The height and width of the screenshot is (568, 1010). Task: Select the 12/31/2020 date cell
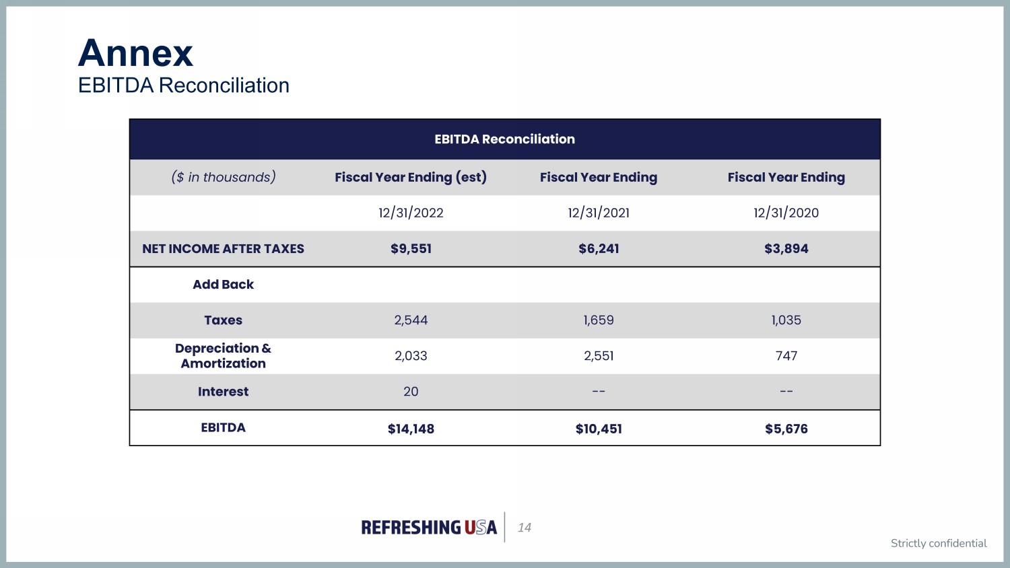coord(786,213)
